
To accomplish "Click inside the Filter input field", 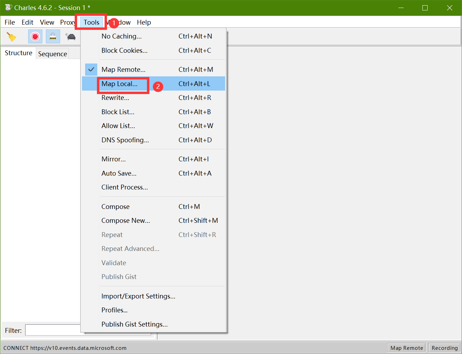I will 52,330.
